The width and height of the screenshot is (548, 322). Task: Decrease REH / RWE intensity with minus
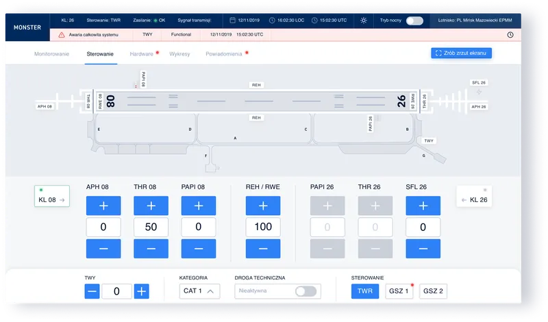click(263, 249)
